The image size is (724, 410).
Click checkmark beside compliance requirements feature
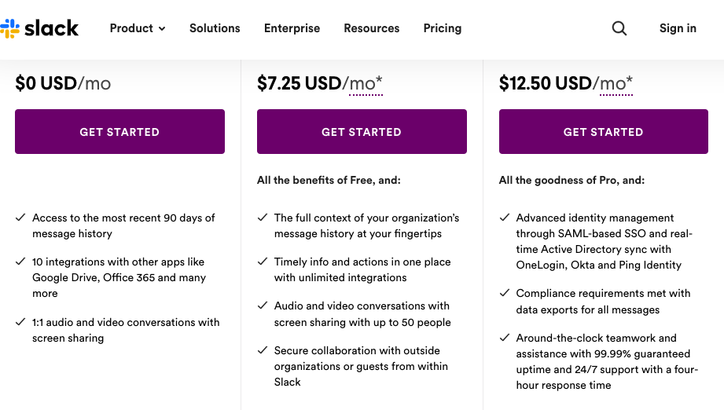pos(505,293)
